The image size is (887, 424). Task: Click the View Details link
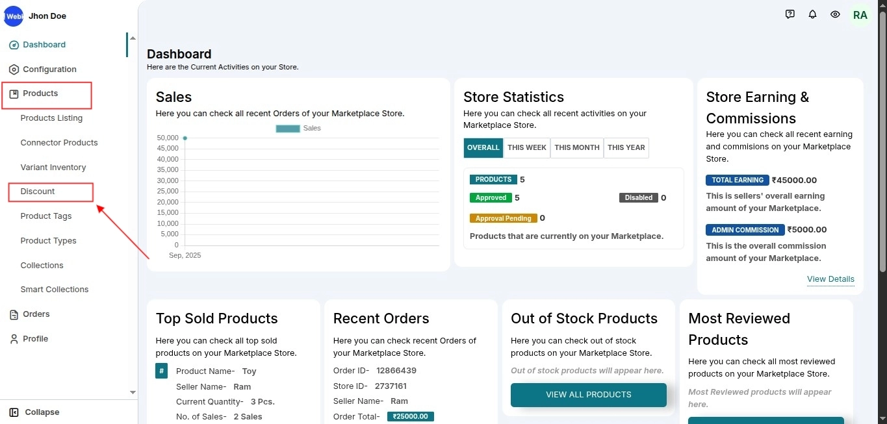(830, 279)
